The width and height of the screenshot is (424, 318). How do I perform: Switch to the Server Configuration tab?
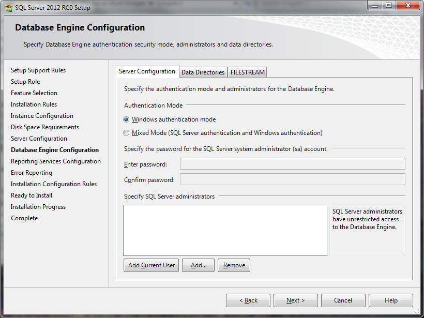point(147,72)
